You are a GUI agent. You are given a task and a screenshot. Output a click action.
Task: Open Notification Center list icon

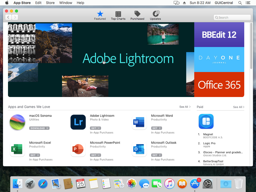[x=248, y=3]
